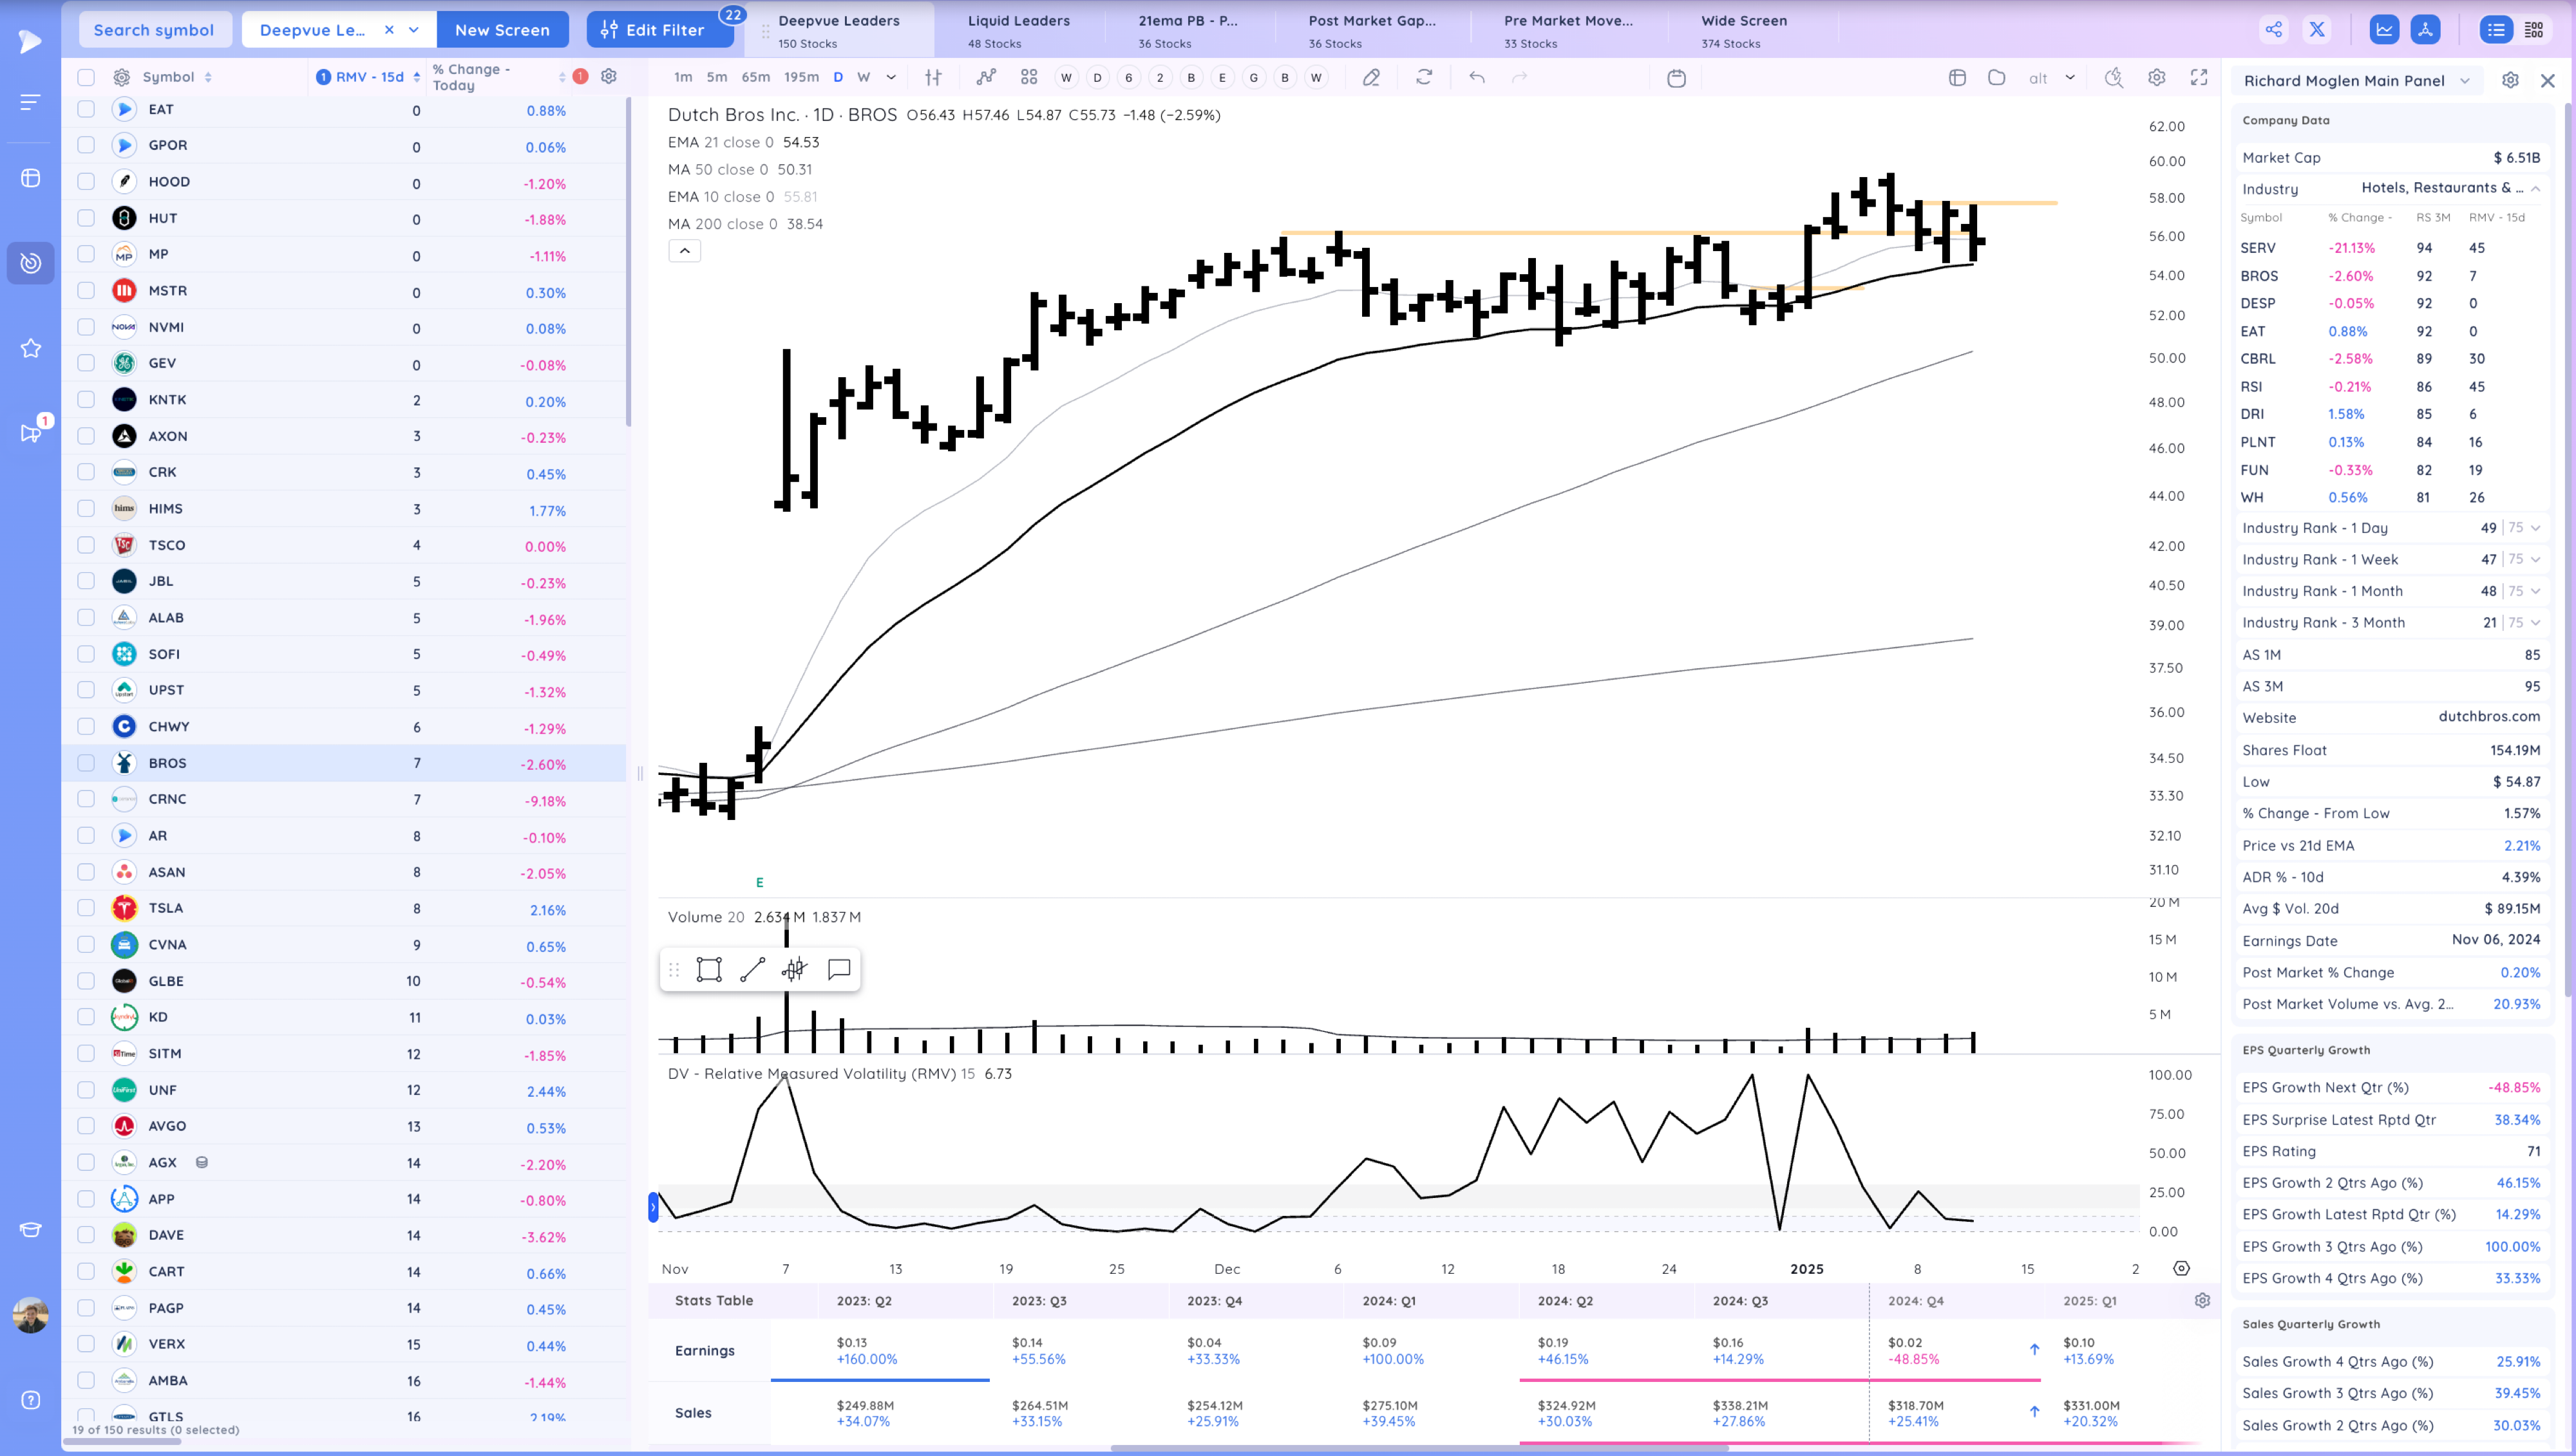Image resolution: width=2576 pixels, height=1456 pixels.
Task: Check the box for HOOD row
Action: pos(86,181)
